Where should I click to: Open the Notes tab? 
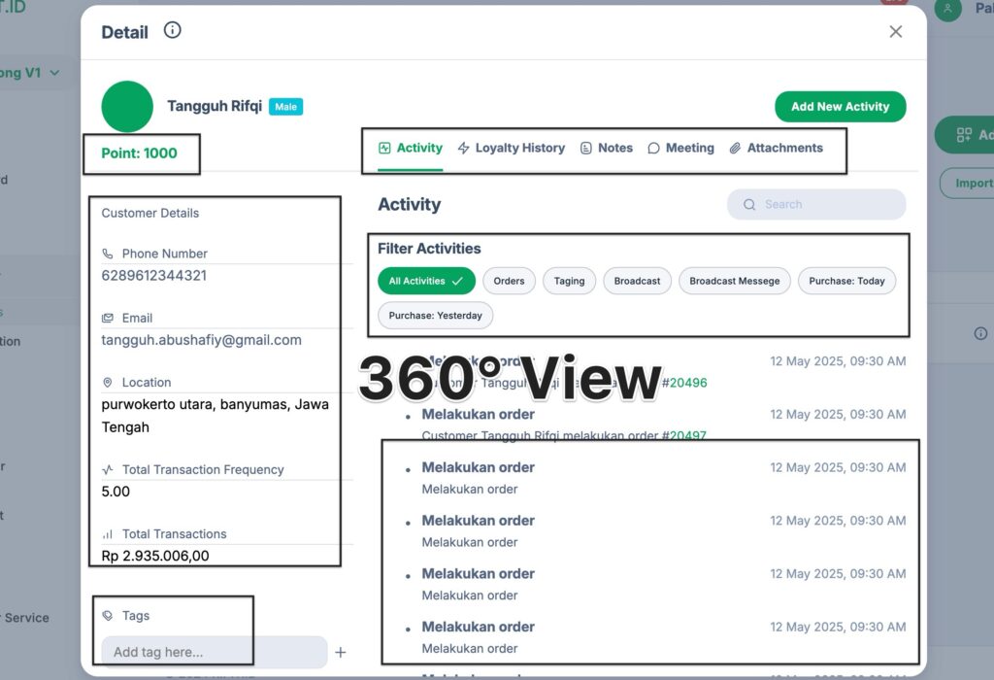click(606, 149)
